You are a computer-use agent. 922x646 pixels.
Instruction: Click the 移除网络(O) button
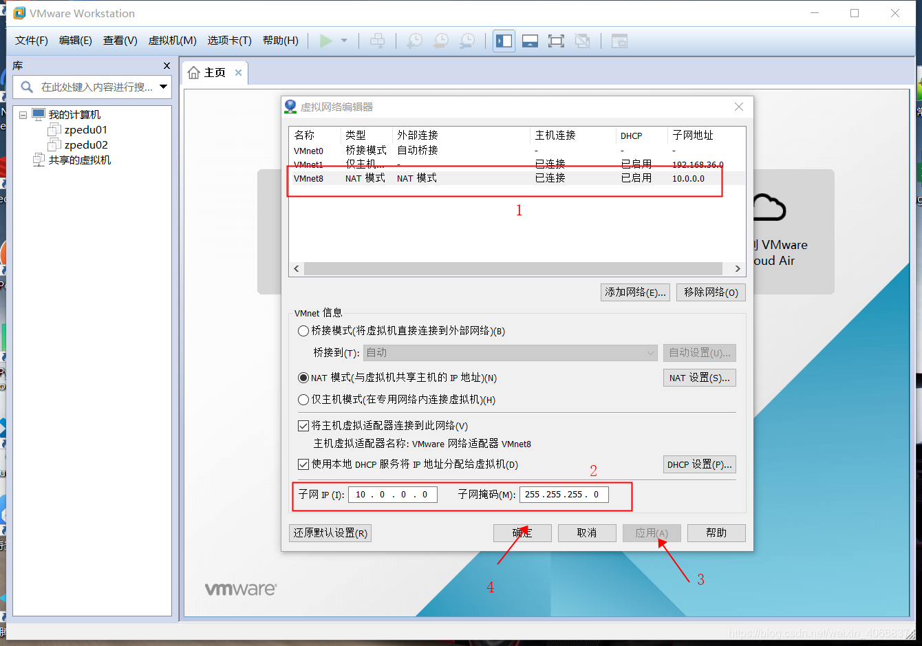[x=711, y=292]
